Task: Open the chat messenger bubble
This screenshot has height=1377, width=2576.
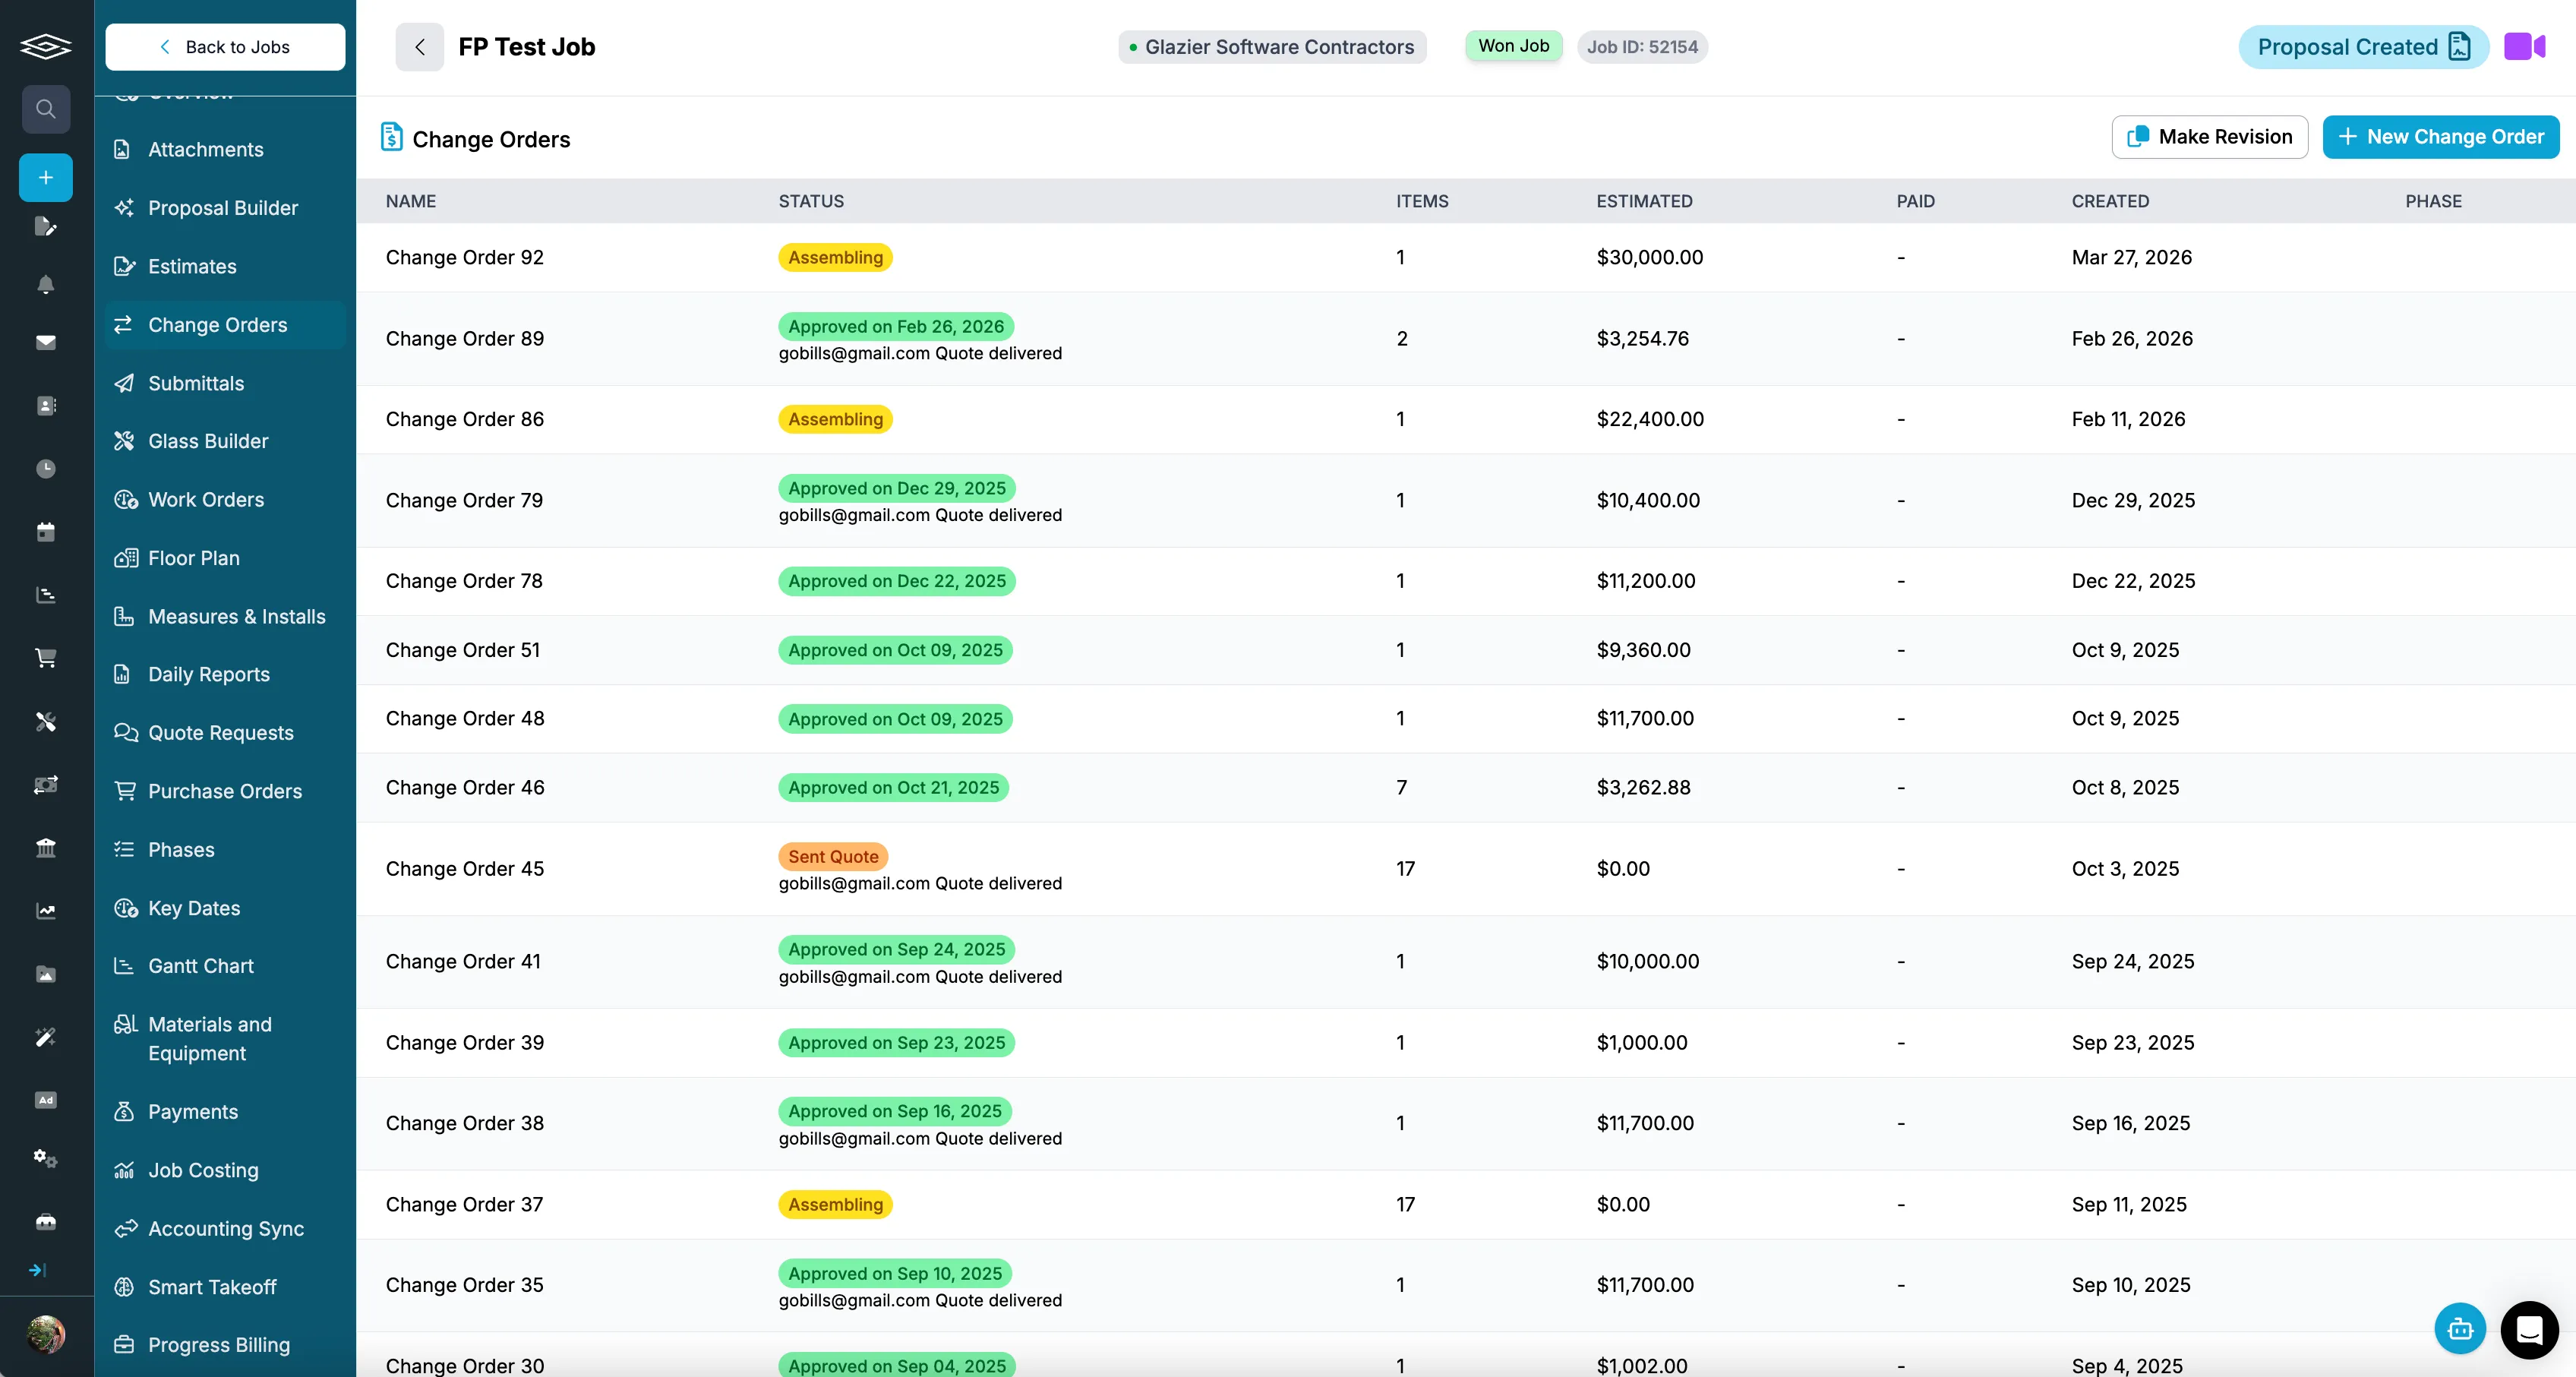Action: pyautogui.click(x=2529, y=1329)
